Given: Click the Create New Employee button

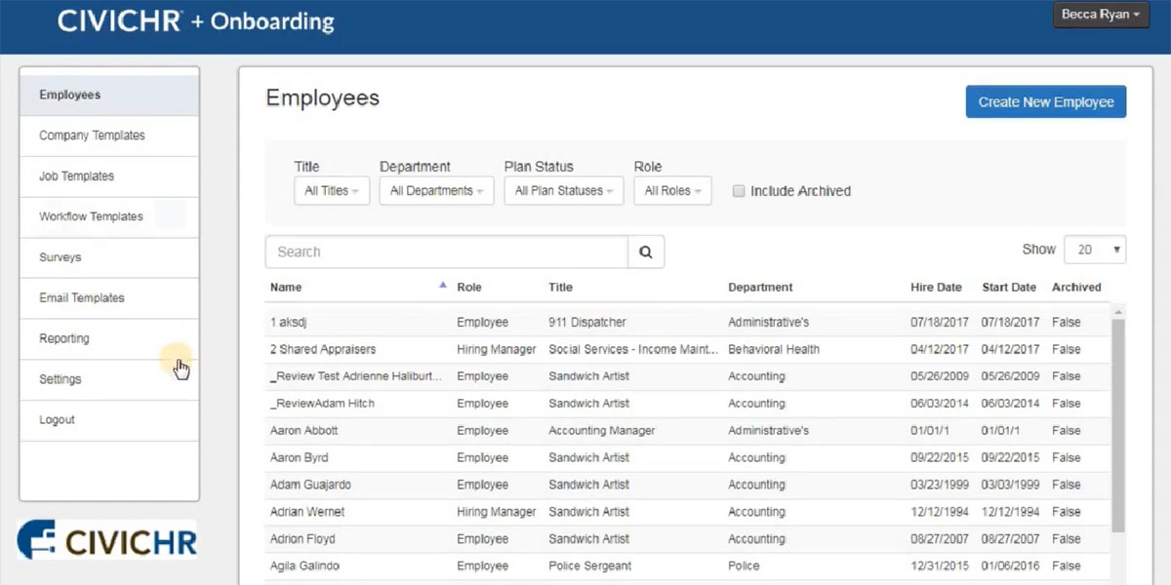Looking at the screenshot, I should coord(1045,102).
